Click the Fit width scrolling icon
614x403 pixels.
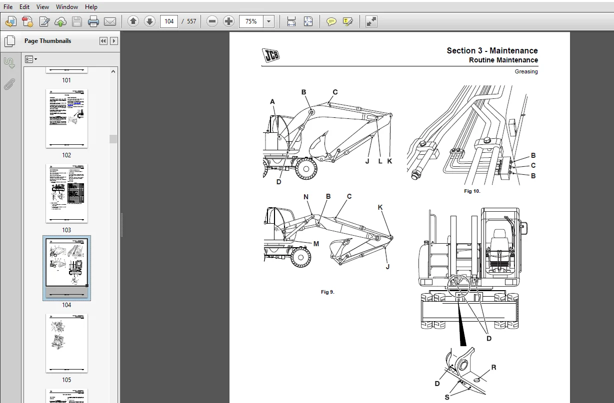291,21
